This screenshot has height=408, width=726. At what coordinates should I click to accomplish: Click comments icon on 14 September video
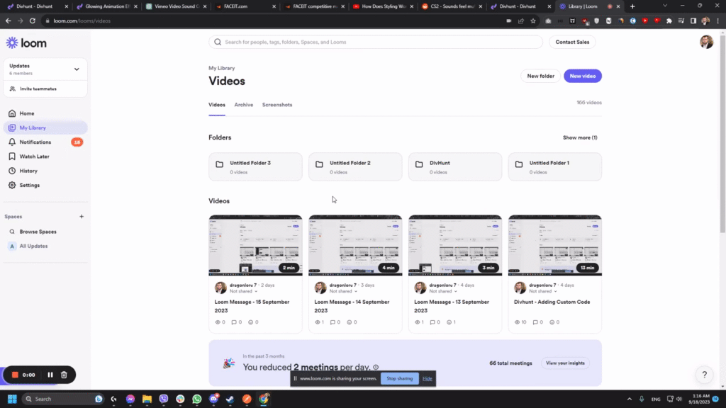click(x=333, y=322)
